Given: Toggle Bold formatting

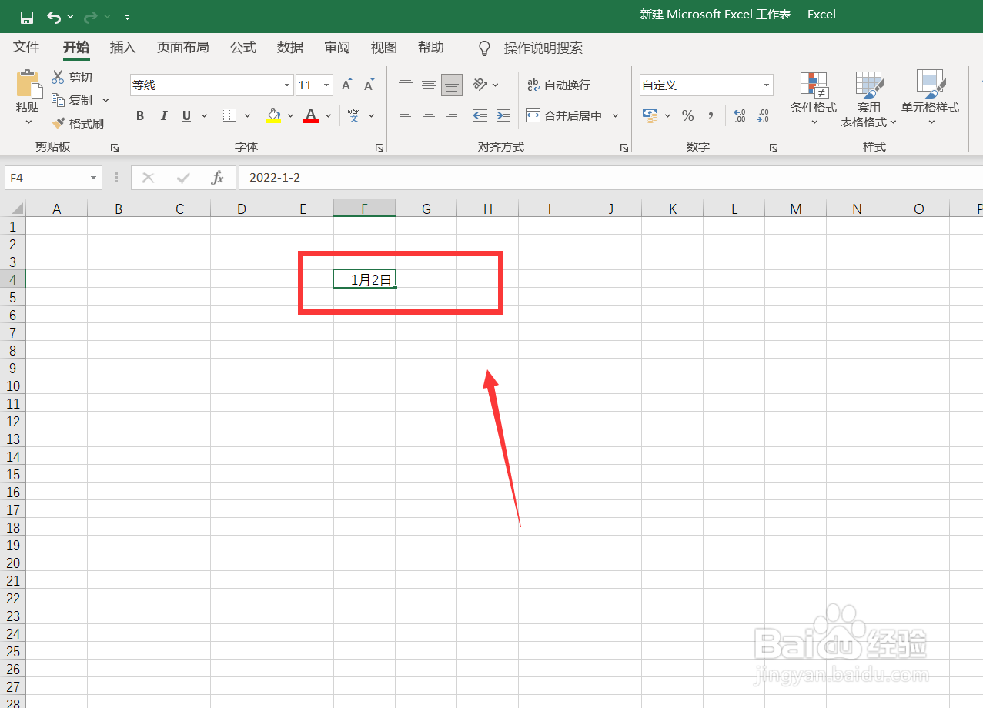Looking at the screenshot, I should tap(140, 116).
